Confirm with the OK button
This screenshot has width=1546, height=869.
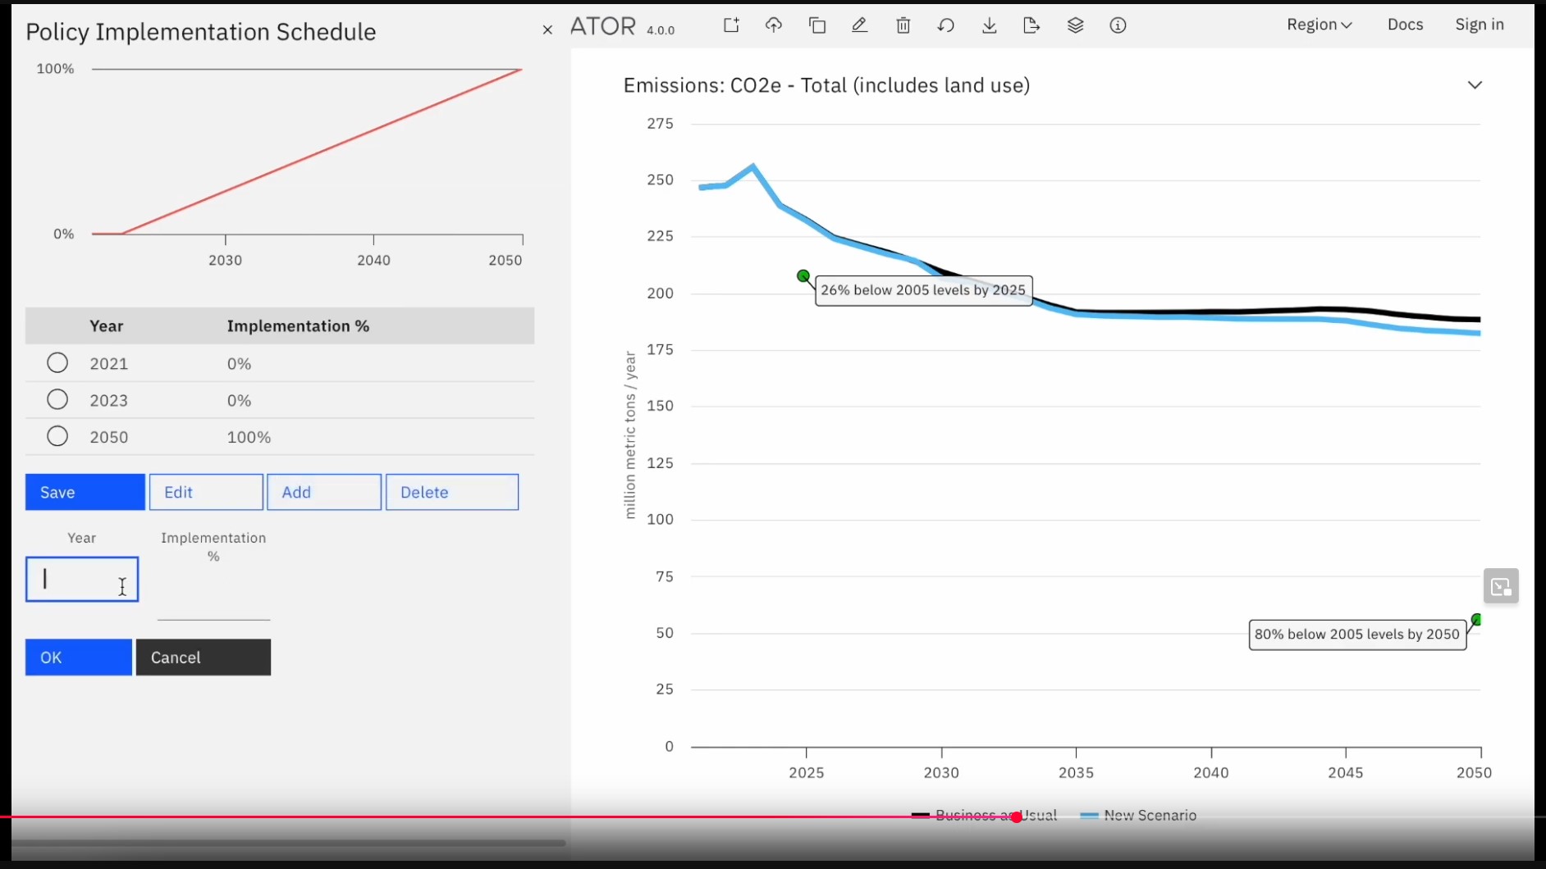click(x=79, y=657)
